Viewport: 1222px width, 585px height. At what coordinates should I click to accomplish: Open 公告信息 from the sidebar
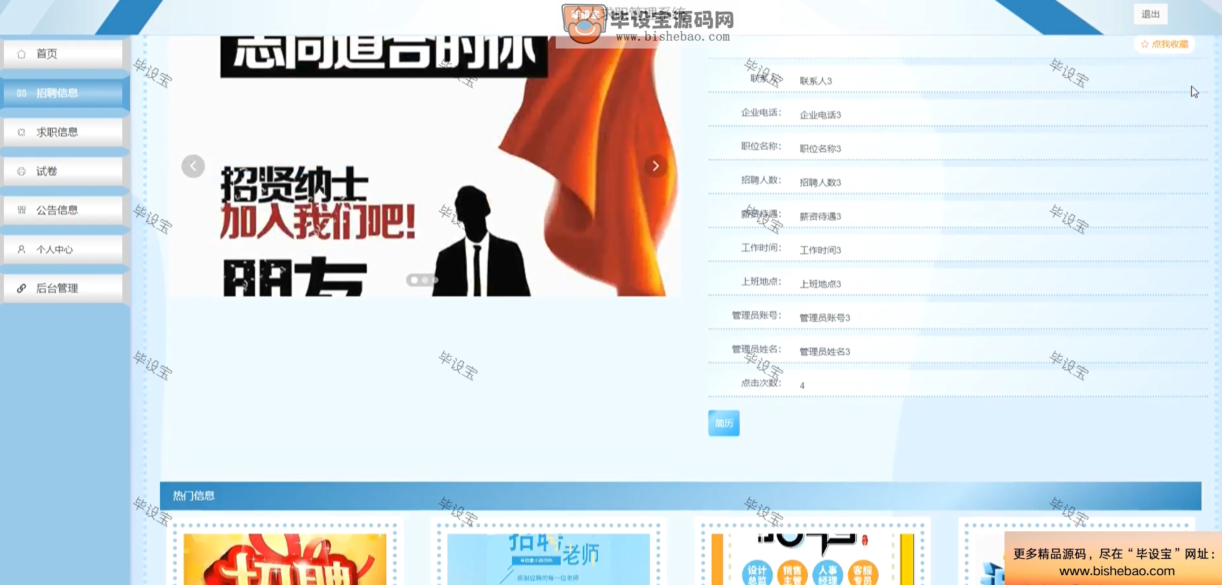(63, 210)
